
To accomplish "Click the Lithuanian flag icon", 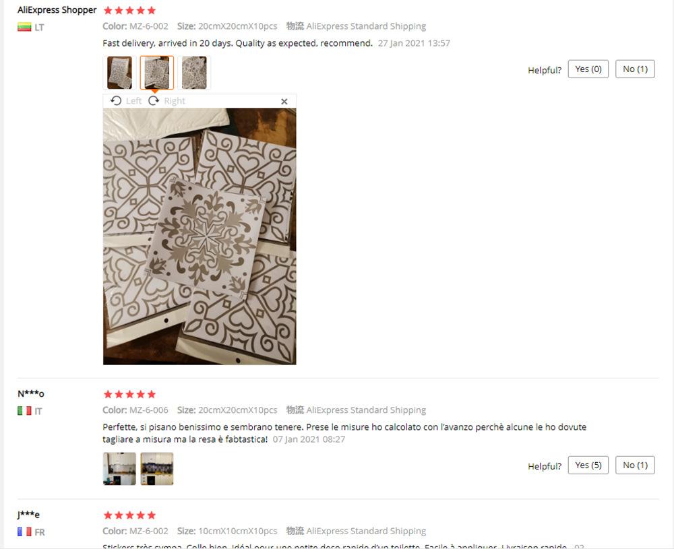I will (x=24, y=27).
